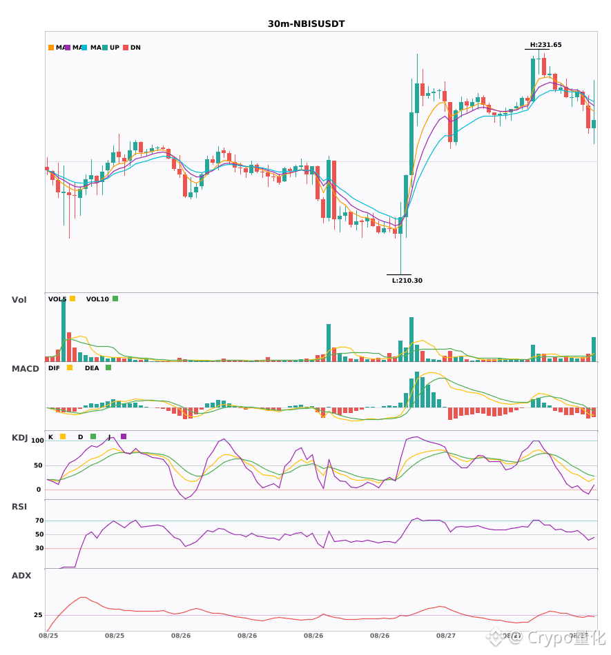Viewport: 611px width, 655px height.
Task: Click the green D legend swatch
Action: click(x=93, y=436)
